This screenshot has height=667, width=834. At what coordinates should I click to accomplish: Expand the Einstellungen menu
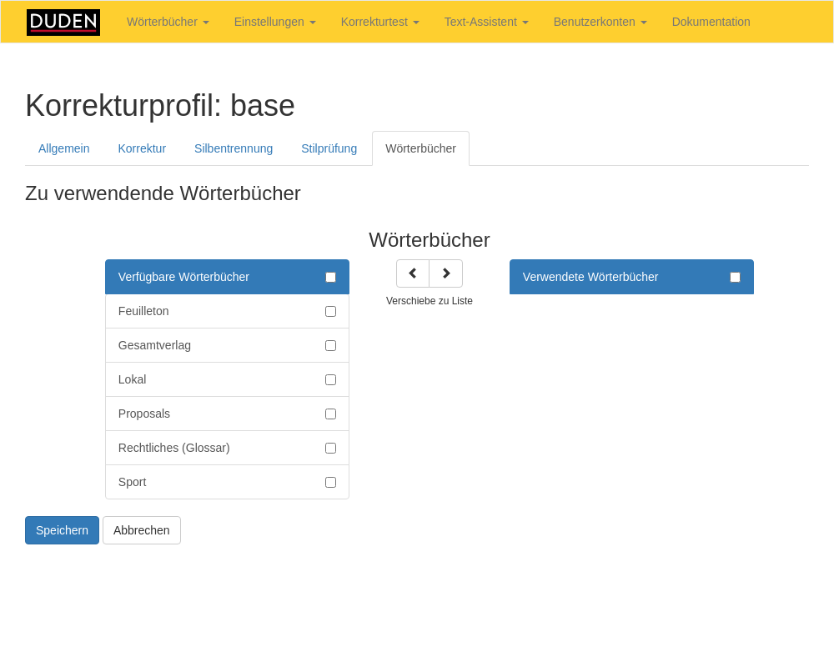click(274, 22)
